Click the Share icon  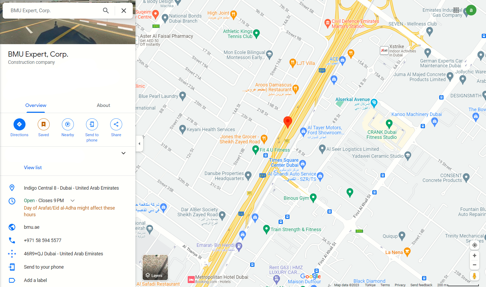(116, 124)
